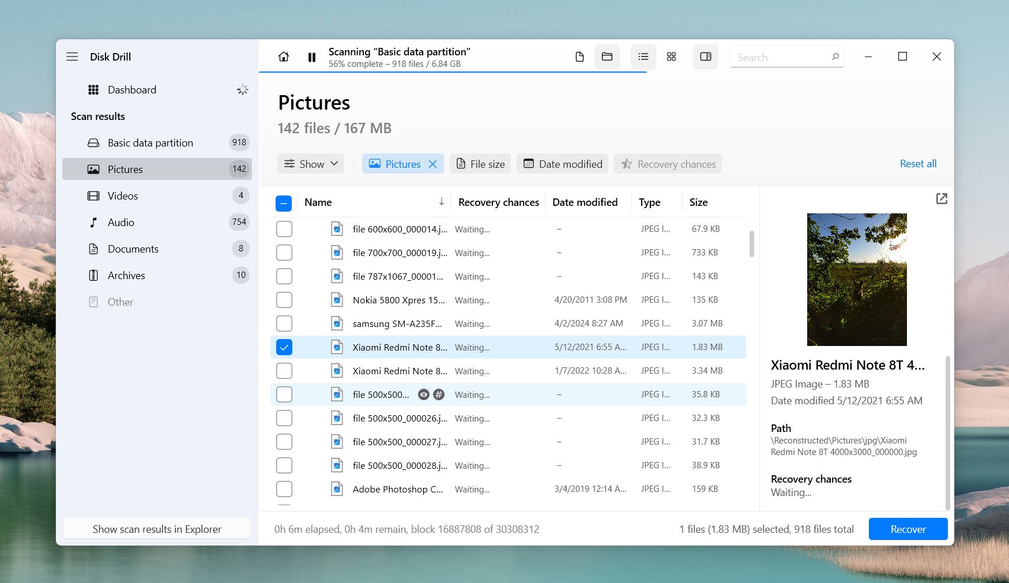The height and width of the screenshot is (583, 1009).
Task: Click the Dashboard loading spinner icon
Action: pos(243,89)
